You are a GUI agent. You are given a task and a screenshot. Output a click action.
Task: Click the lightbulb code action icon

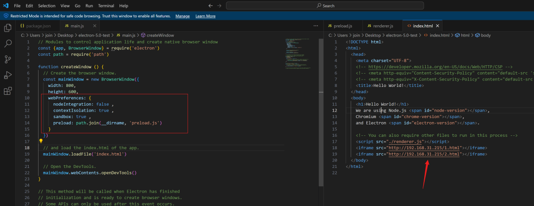pos(41,141)
